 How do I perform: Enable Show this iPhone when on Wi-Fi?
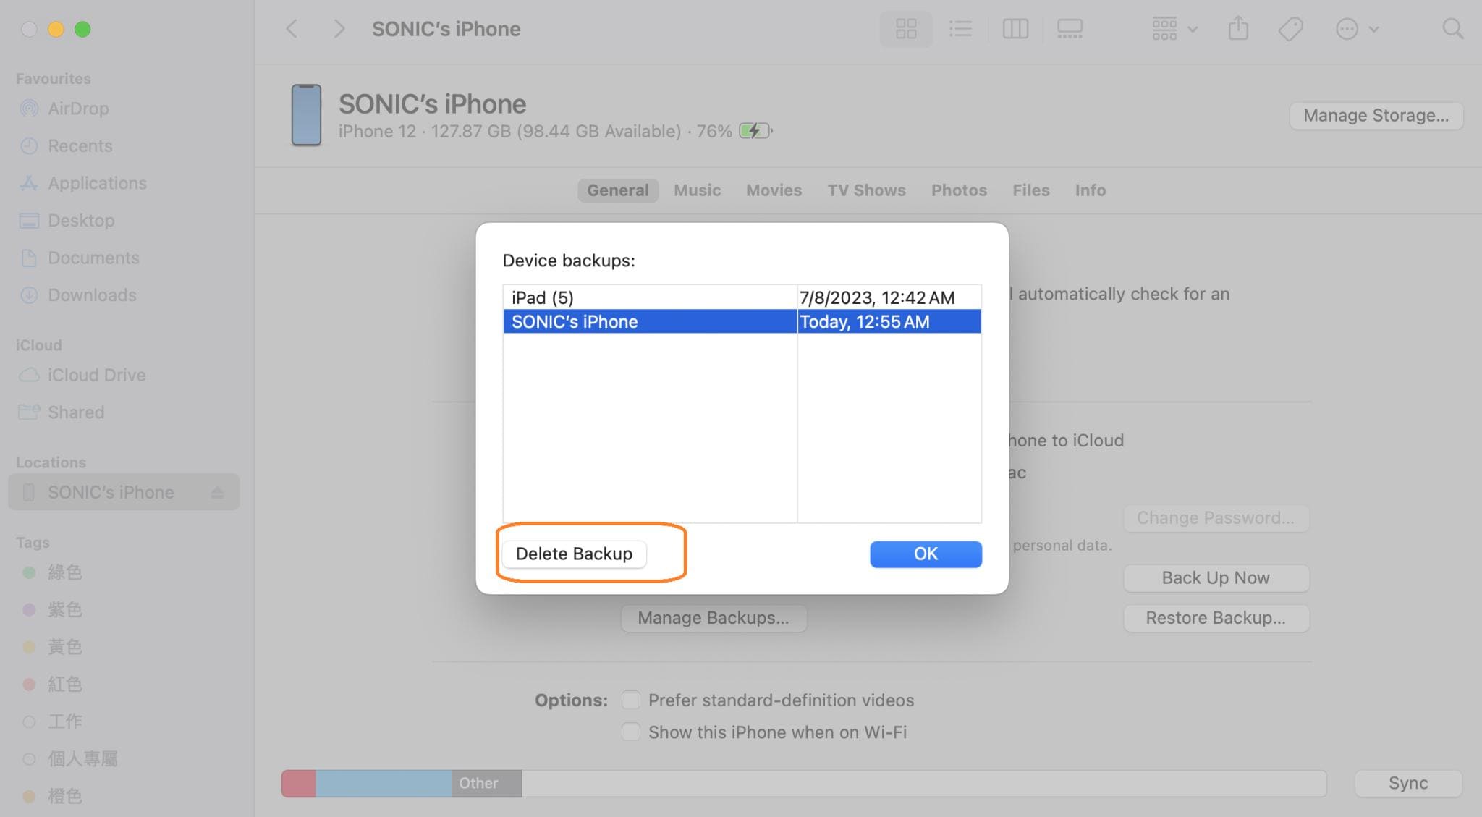tap(631, 732)
